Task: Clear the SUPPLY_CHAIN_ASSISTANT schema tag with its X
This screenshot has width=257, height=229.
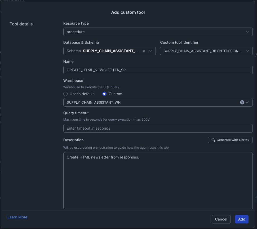Action: pos(144,51)
